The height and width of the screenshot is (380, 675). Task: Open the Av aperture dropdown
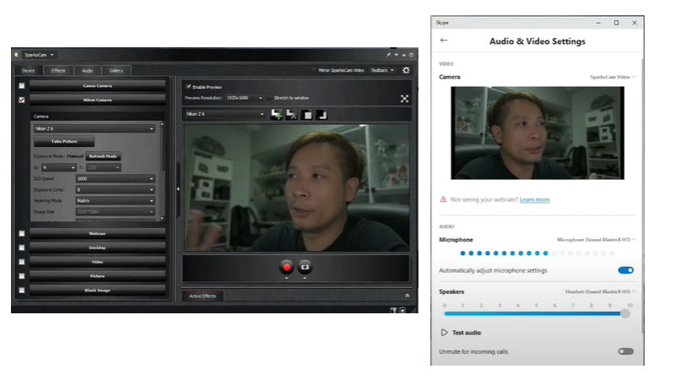point(58,167)
